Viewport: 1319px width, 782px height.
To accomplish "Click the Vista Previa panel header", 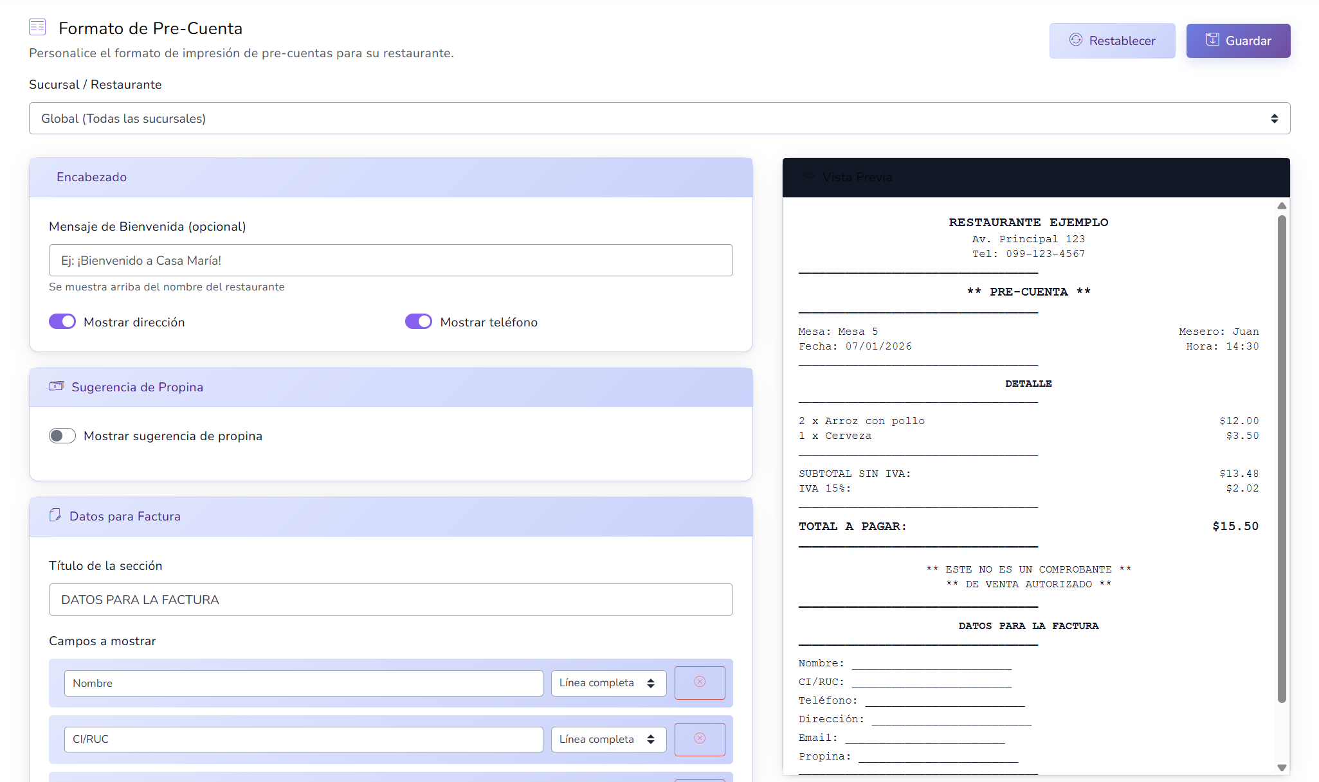I will pyautogui.click(x=1035, y=177).
